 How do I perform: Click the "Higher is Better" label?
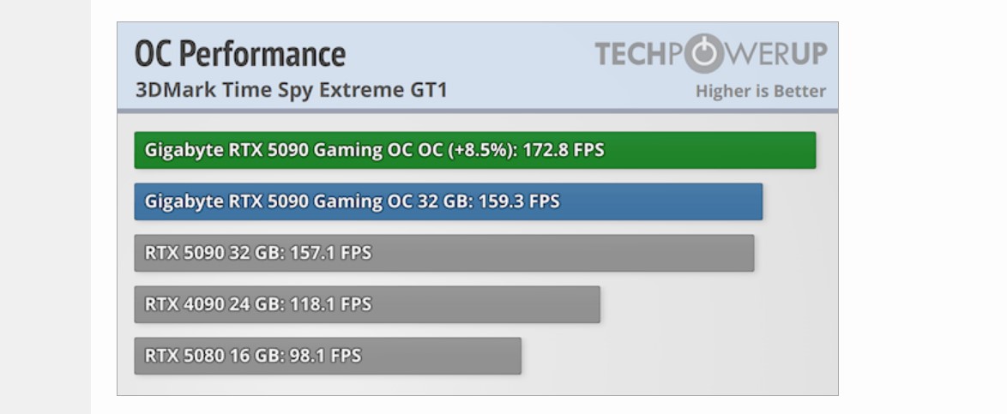tap(761, 91)
